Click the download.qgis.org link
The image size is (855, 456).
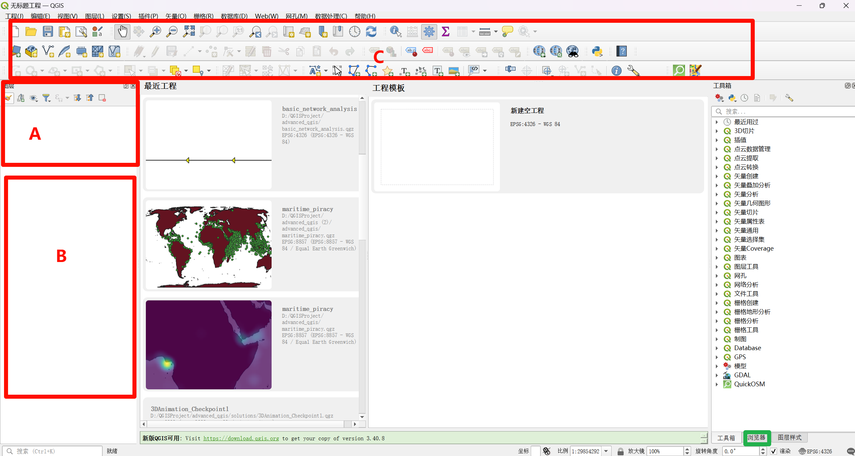click(x=241, y=438)
